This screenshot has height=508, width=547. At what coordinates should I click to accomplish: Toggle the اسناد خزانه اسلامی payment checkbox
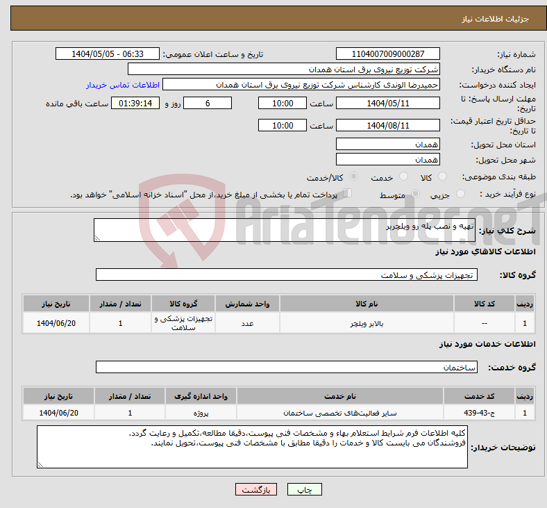[x=348, y=193]
